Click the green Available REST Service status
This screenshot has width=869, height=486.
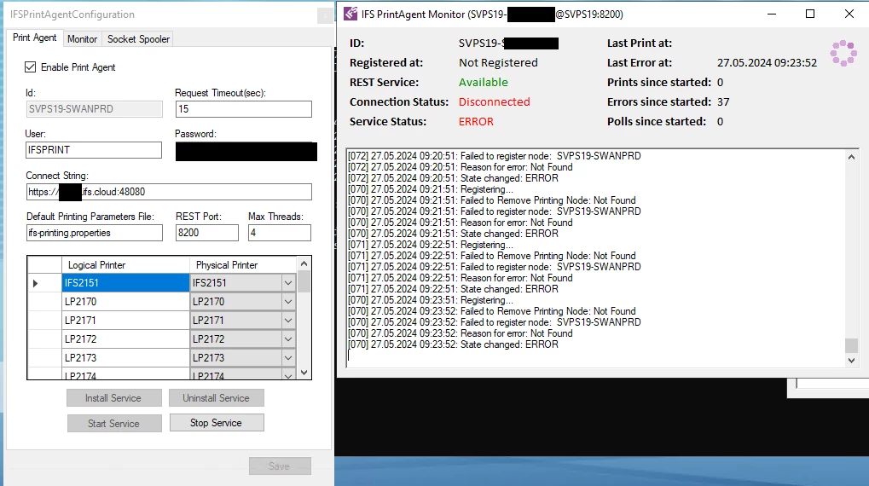484,83
